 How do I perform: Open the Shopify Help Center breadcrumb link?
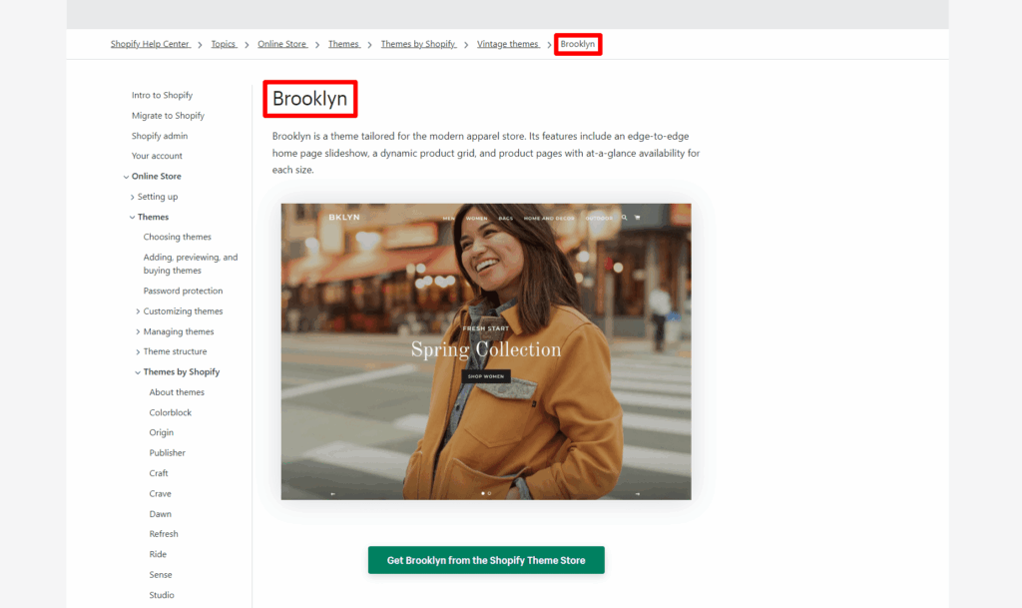point(150,44)
